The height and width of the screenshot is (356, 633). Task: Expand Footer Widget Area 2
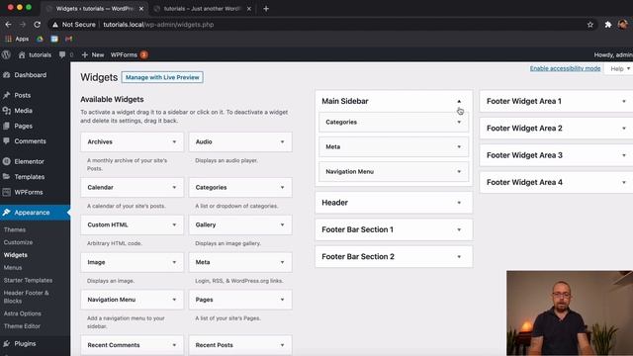[624, 129]
